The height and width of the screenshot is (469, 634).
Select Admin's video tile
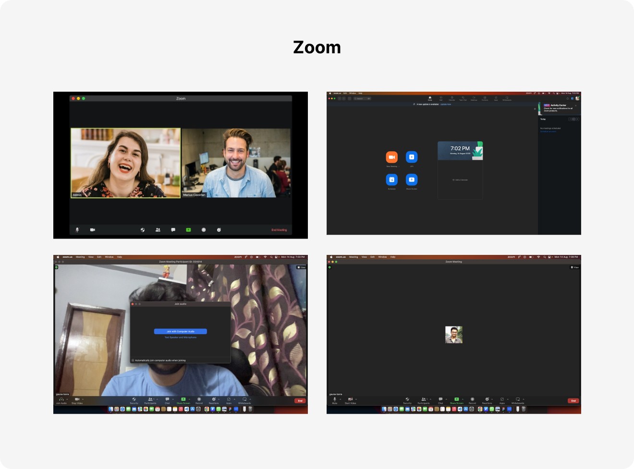(126, 163)
